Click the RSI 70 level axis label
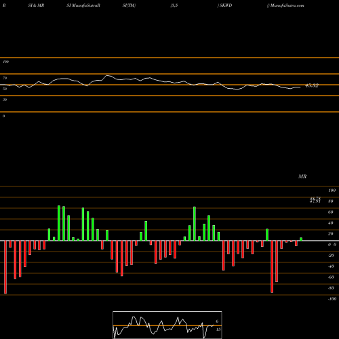The image size is (339, 339). point(5,78)
